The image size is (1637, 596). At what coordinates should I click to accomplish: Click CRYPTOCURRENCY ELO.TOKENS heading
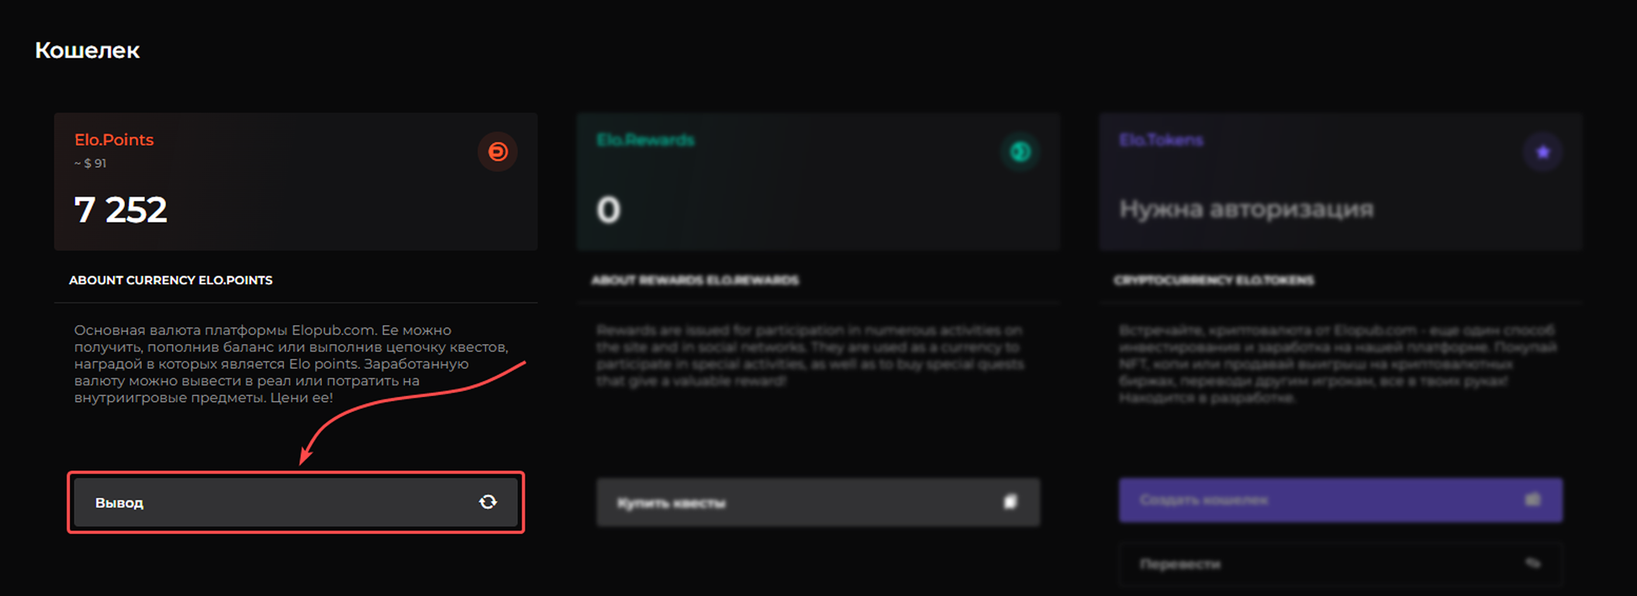pos(1213,280)
